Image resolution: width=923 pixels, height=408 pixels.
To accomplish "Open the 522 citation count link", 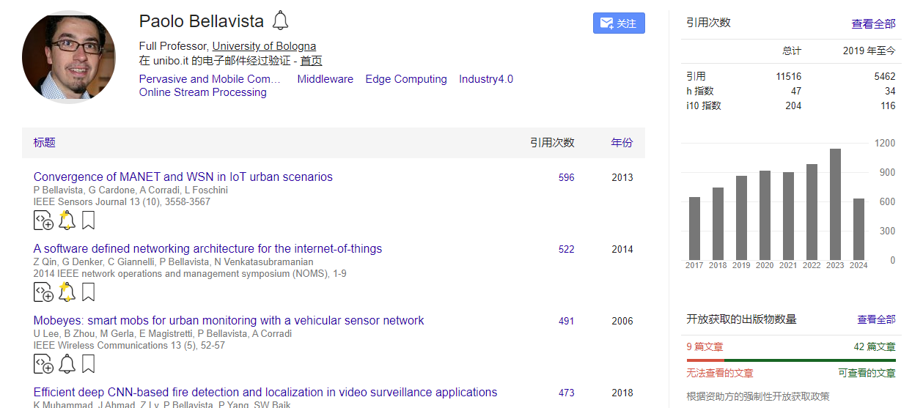I will pos(566,249).
